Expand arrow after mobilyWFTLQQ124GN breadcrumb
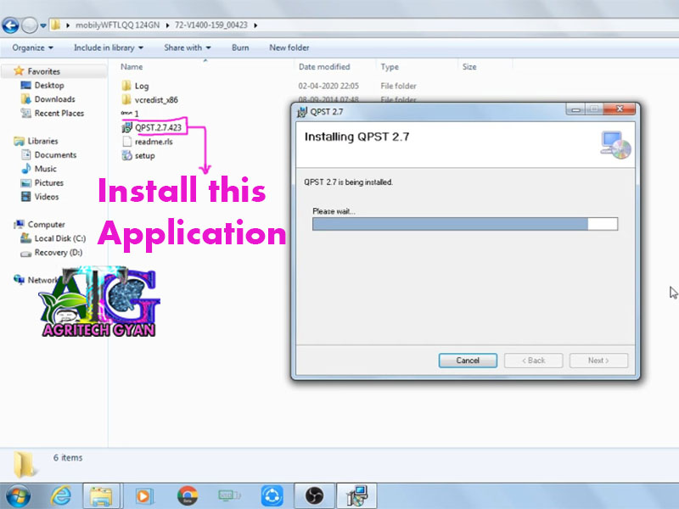 [167, 25]
